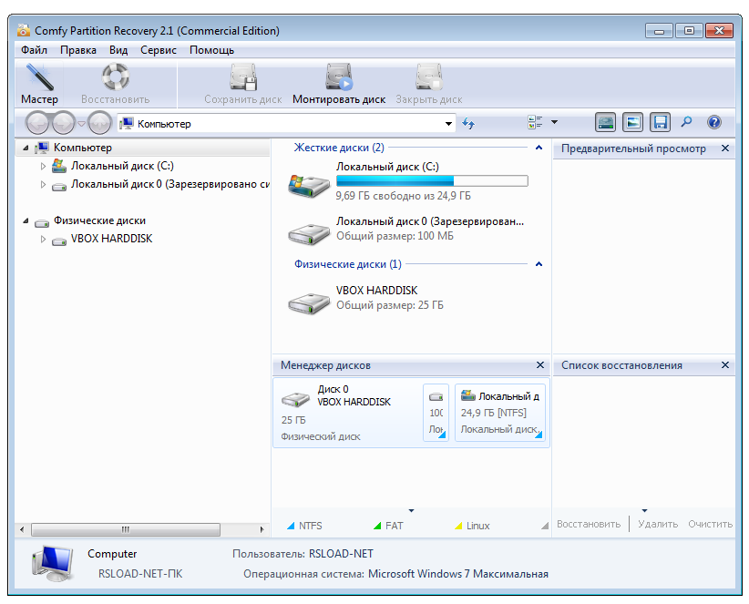Click the Computer icon in the status bar
Image resolution: width=749 pixels, height=604 pixels.
(53, 564)
